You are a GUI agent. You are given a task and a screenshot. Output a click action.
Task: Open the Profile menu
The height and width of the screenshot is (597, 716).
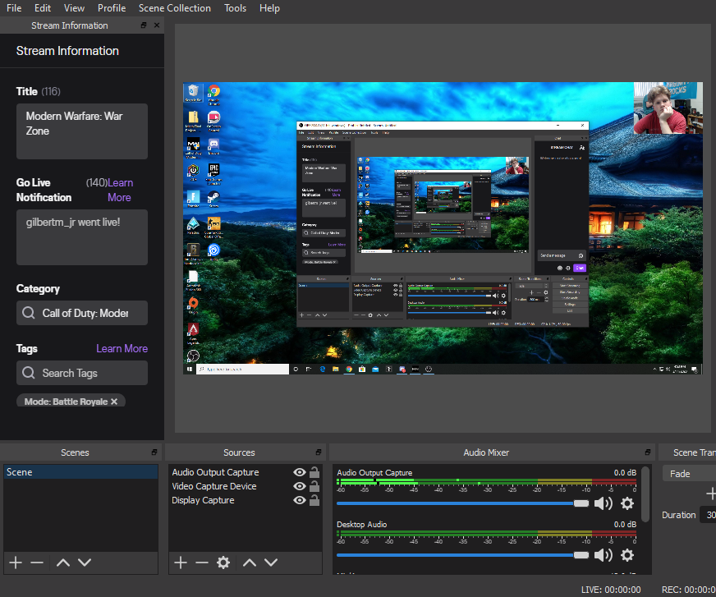pyautogui.click(x=111, y=8)
